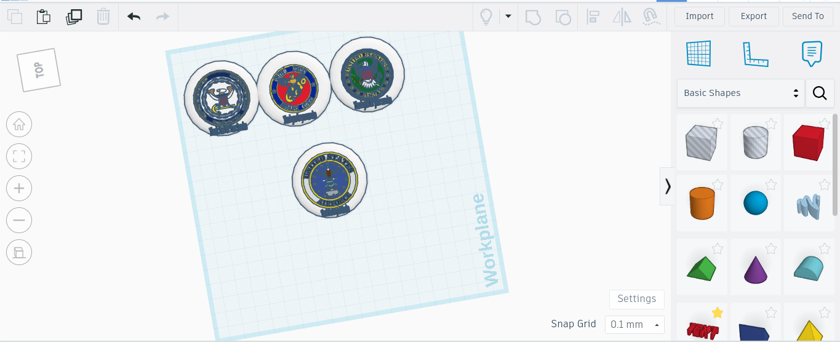Select the Navy anchor medallion object
The width and height of the screenshot is (840, 342).
222,98
